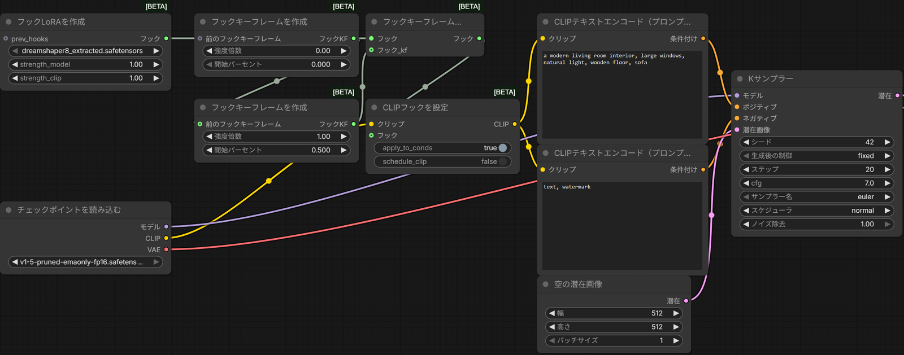Image resolution: width=904 pixels, height=355 pixels.
Task: Click the 開始パーセント field showing 0.500
Action: coord(276,150)
